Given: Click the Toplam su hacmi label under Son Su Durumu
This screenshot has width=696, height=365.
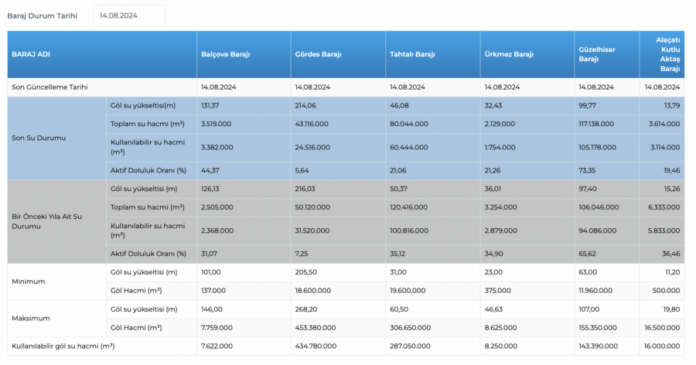Looking at the screenshot, I should (x=148, y=124).
